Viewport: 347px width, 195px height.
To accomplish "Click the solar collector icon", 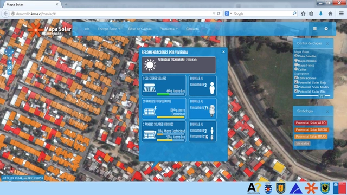I will (149, 88).
